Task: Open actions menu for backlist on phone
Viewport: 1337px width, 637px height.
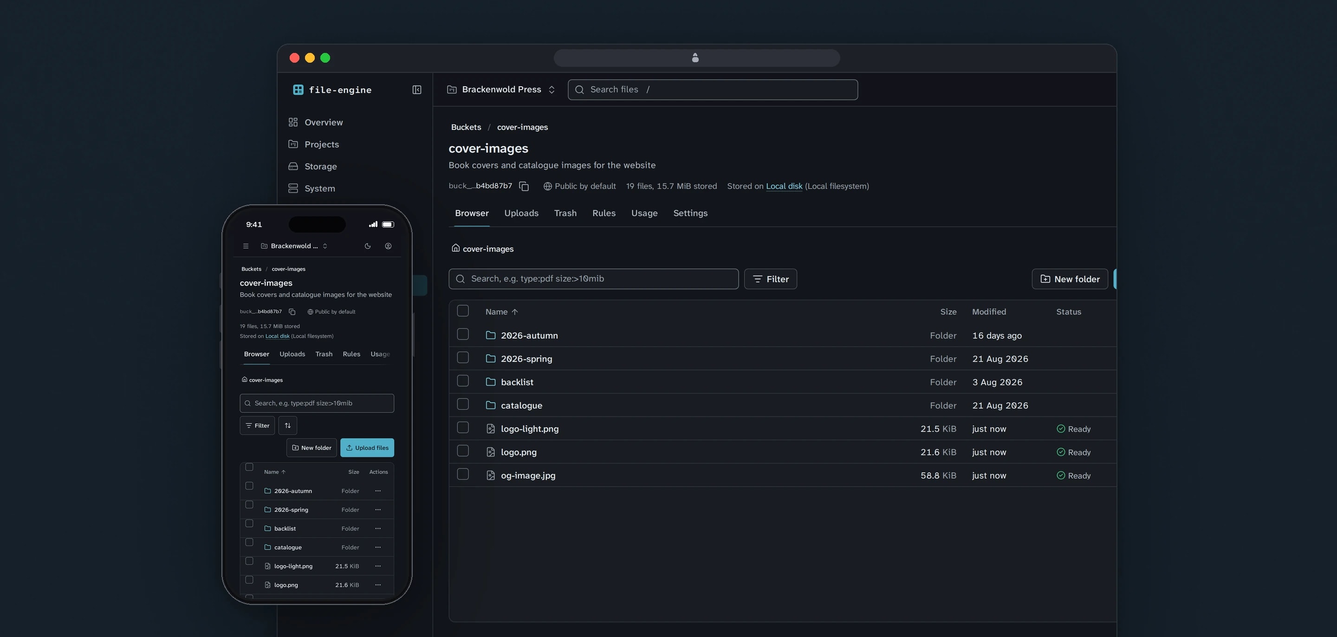Action: [x=378, y=528]
